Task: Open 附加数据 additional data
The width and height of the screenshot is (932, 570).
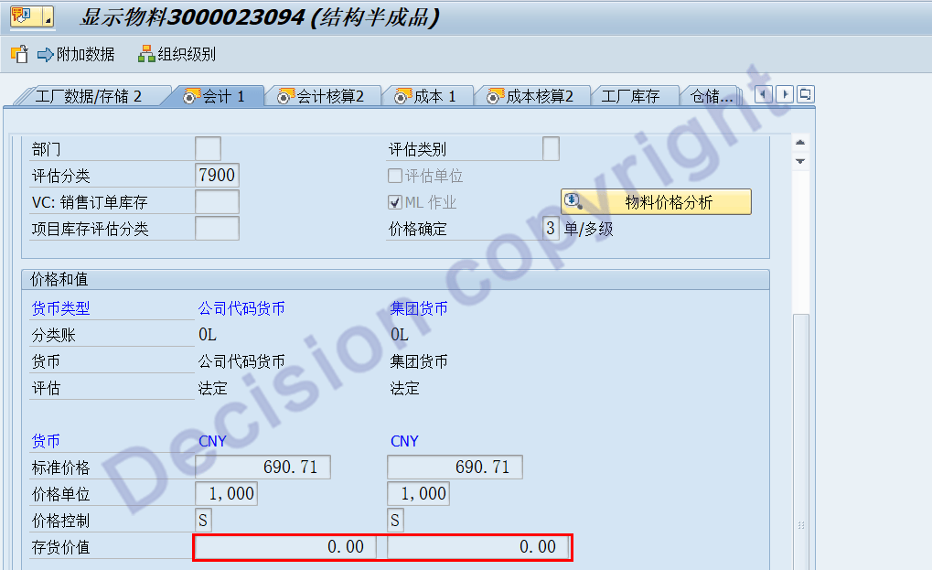Action: tap(77, 54)
